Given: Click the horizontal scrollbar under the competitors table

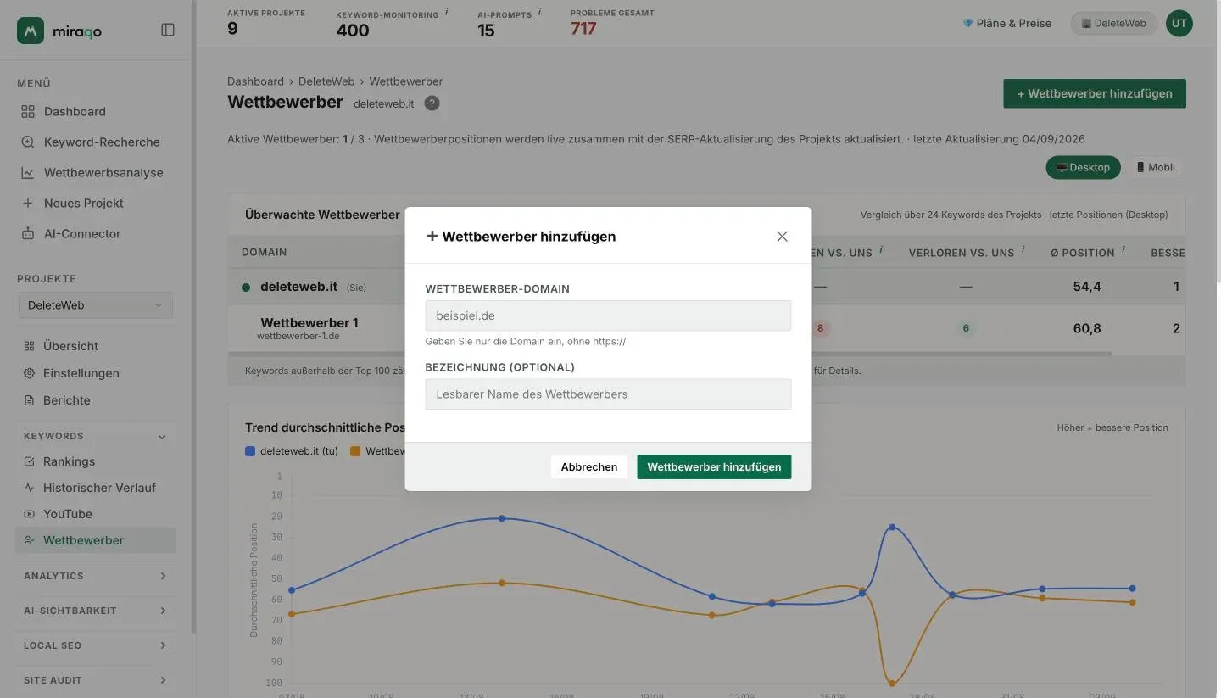Looking at the screenshot, I should click(670, 353).
